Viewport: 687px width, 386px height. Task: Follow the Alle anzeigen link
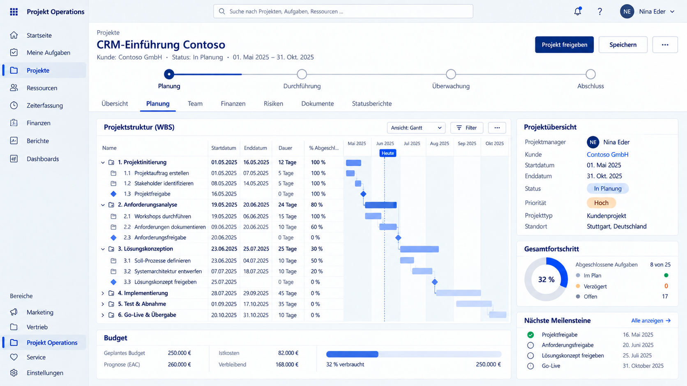click(651, 321)
